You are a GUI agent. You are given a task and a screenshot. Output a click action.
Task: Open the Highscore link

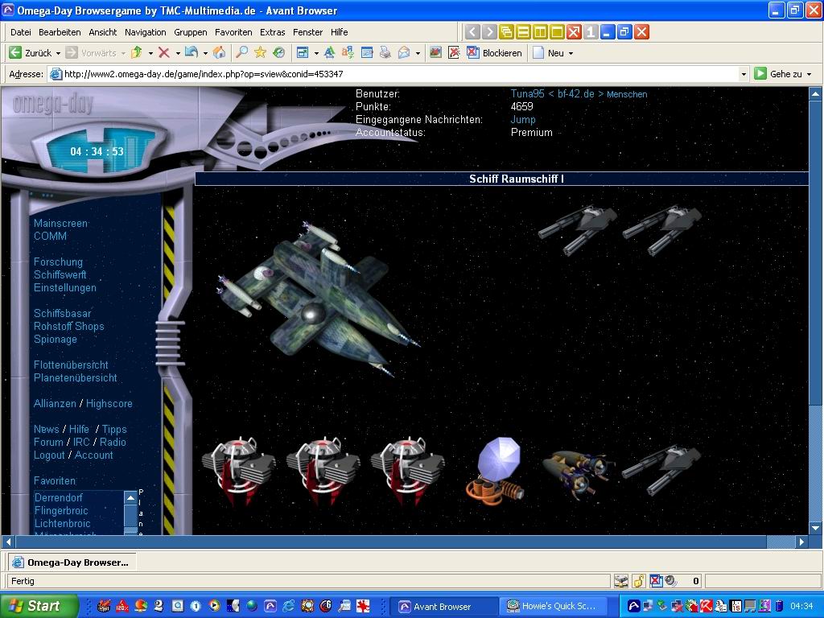coord(109,404)
